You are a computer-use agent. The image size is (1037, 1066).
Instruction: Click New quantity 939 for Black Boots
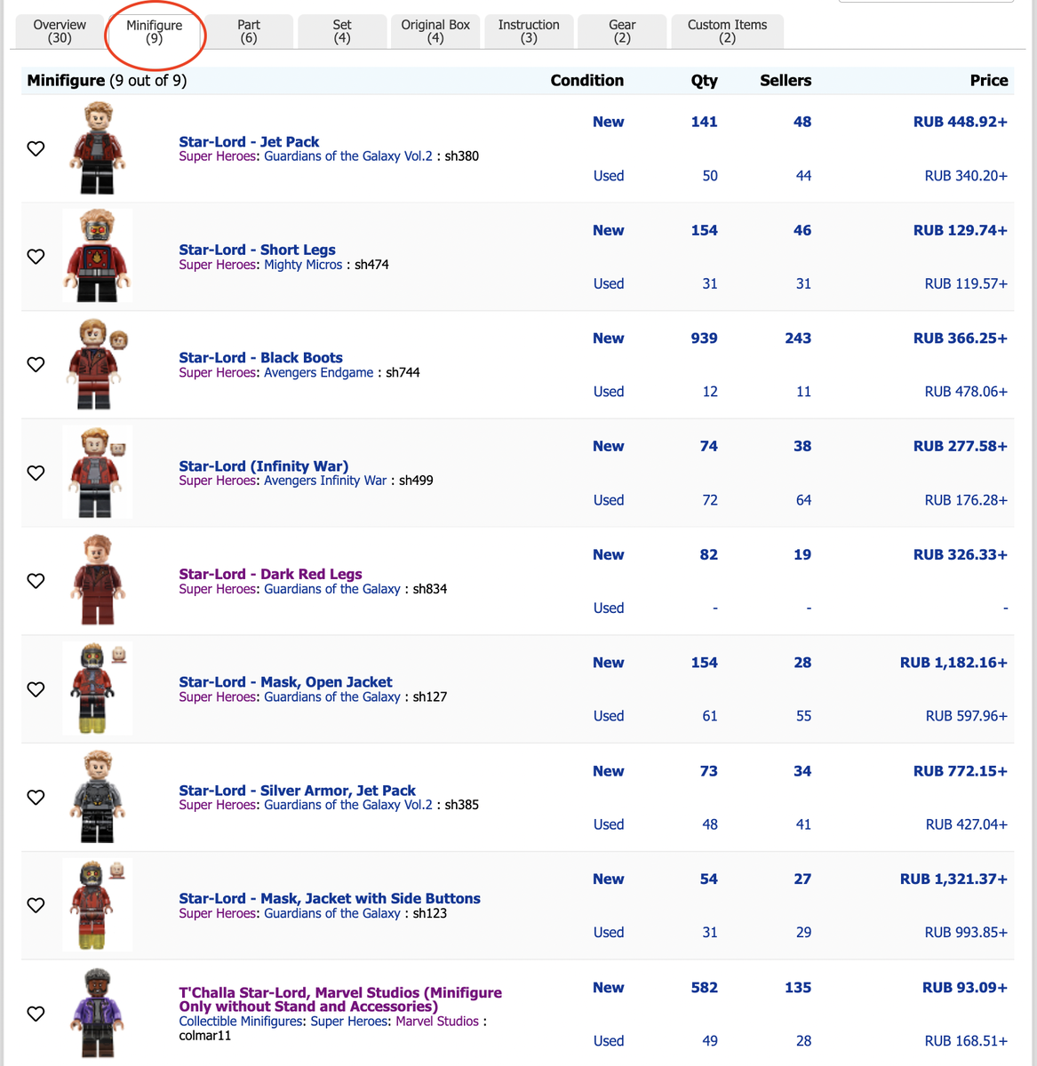click(705, 338)
